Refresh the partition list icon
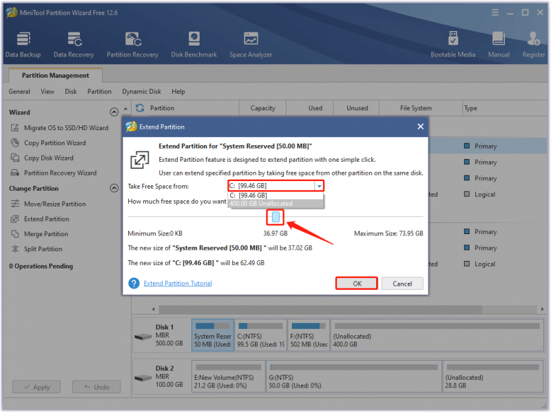The width and height of the screenshot is (551, 413). 140,108
